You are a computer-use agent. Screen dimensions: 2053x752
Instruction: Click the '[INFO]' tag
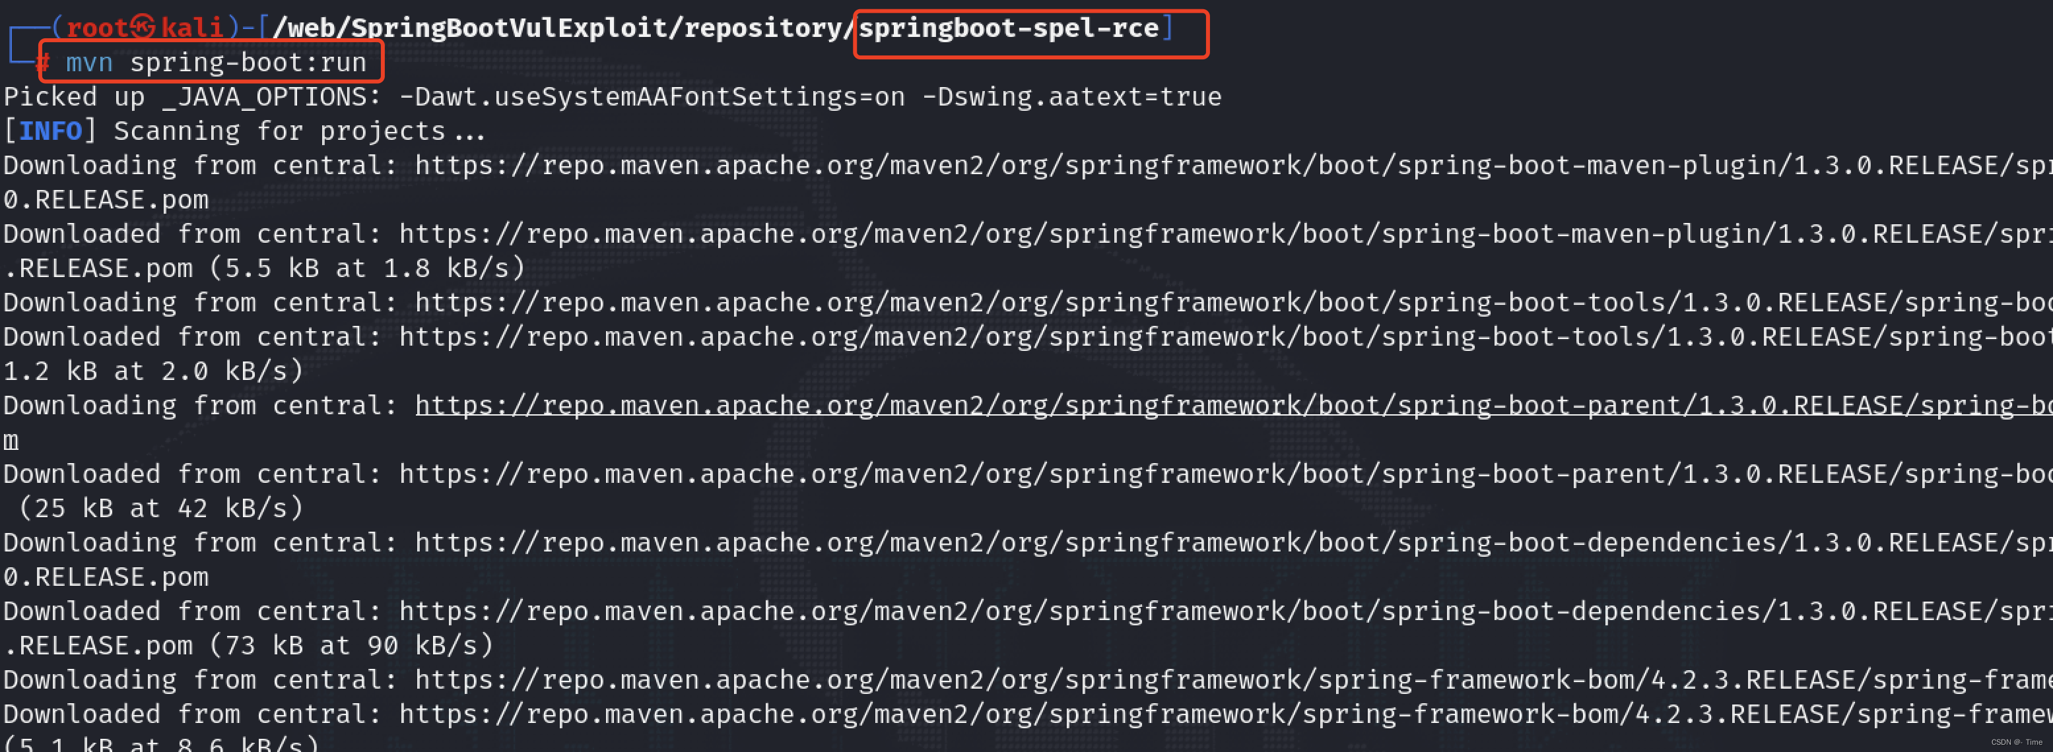tap(50, 131)
